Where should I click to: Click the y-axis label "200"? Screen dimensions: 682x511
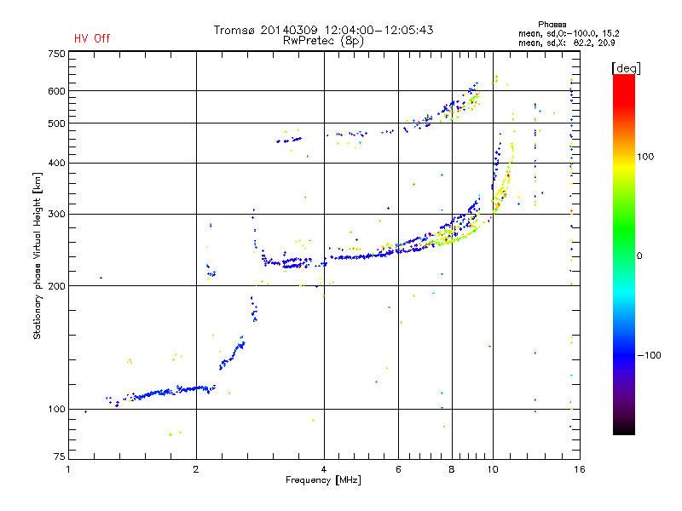[x=56, y=286]
